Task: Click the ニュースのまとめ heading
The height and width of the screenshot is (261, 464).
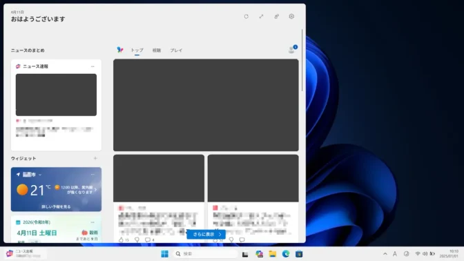Action: pyautogui.click(x=28, y=50)
